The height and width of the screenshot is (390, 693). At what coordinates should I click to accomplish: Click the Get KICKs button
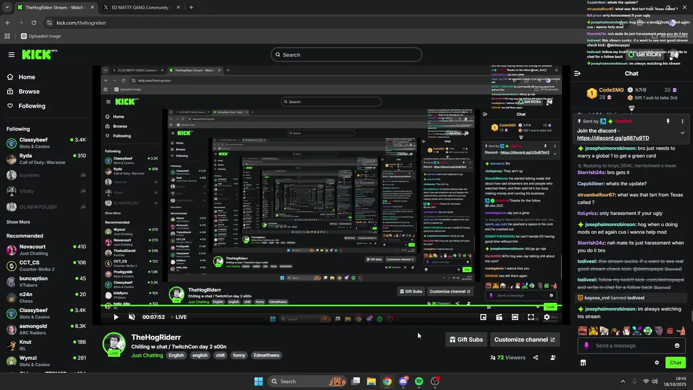(x=644, y=54)
